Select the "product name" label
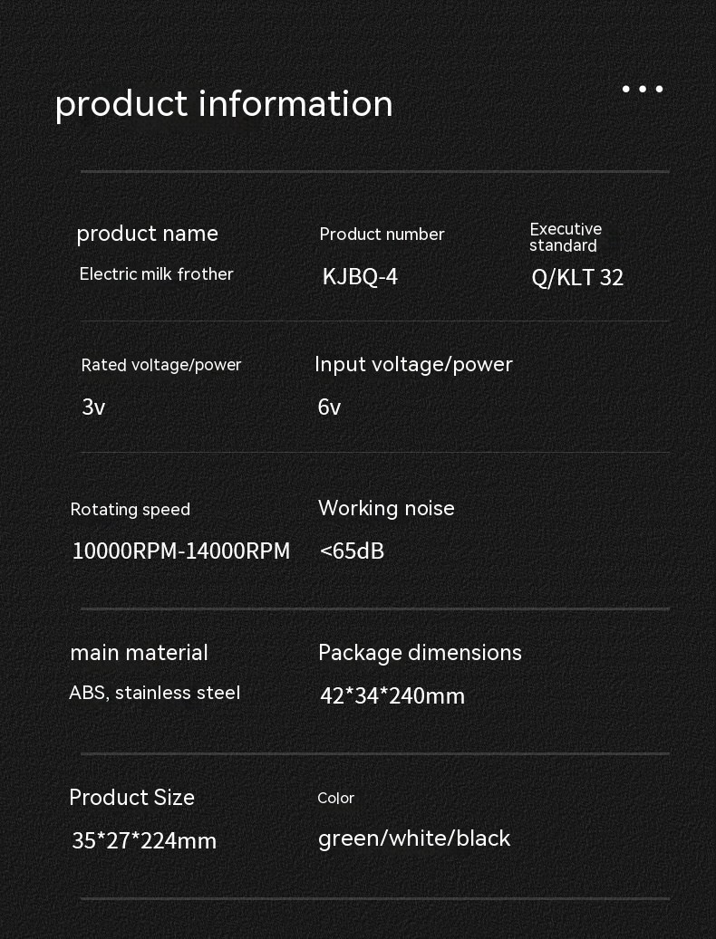The width and height of the screenshot is (716, 939). click(x=147, y=234)
